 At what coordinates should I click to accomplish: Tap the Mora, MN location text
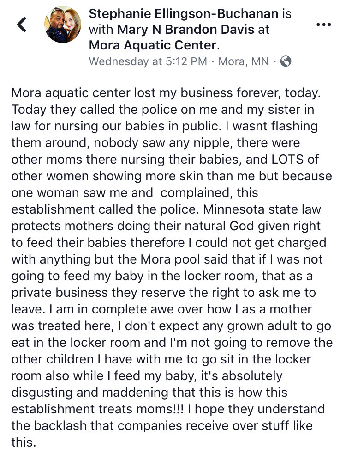[243, 61]
